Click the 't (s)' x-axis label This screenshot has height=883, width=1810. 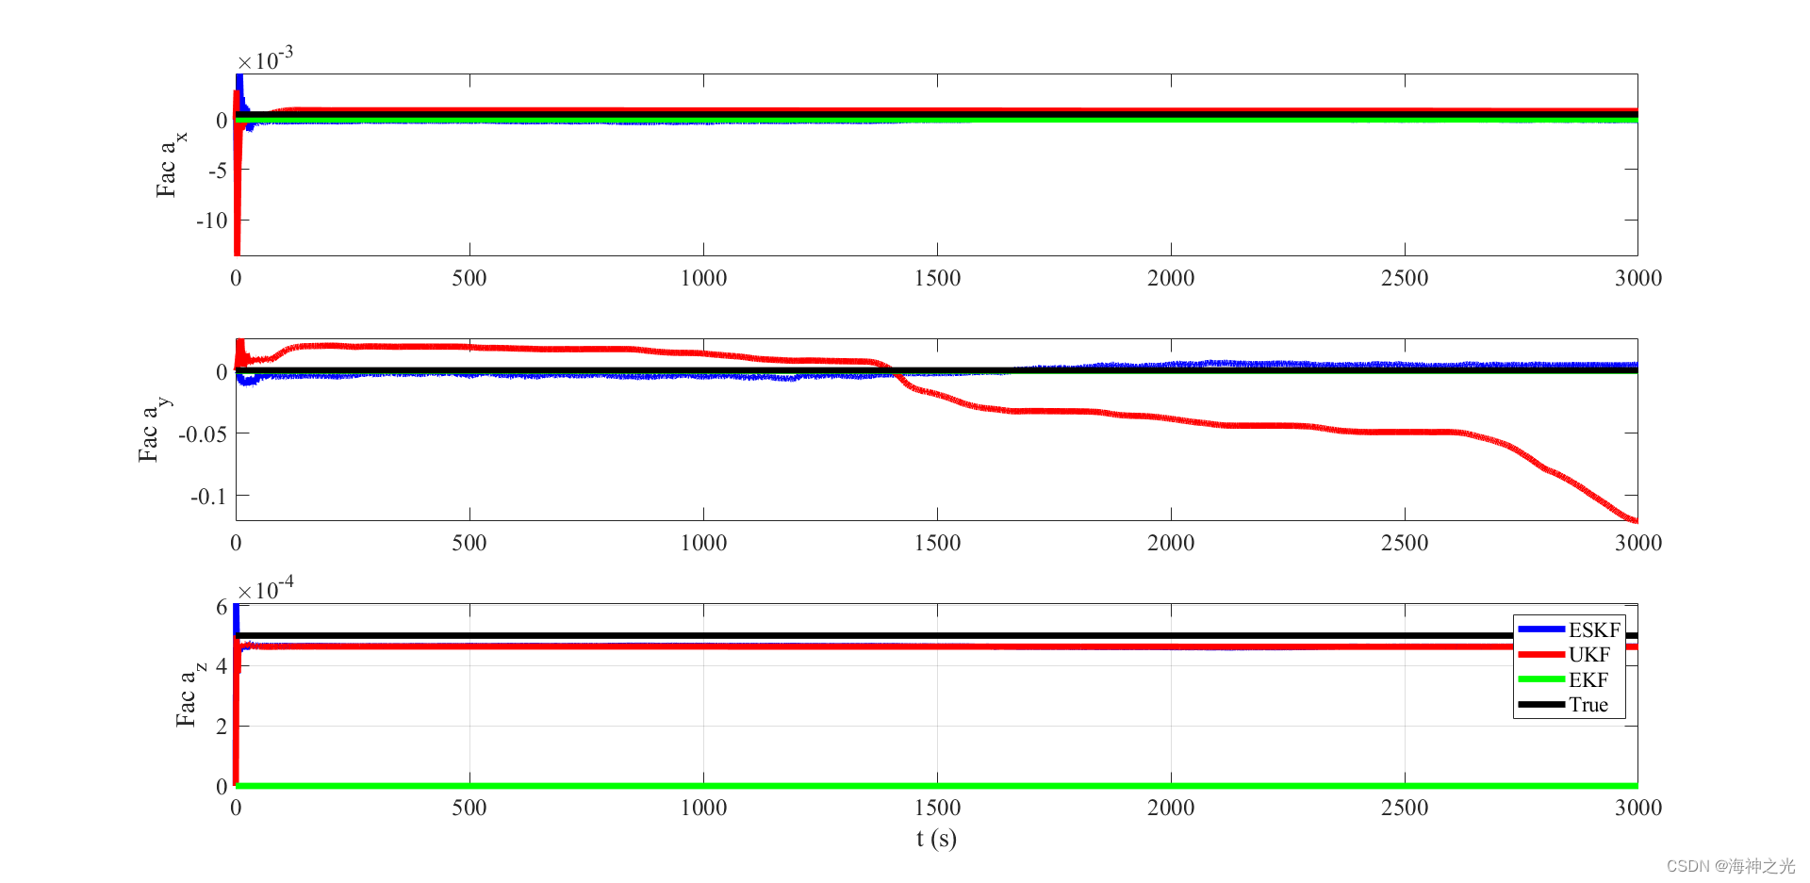click(x=936, y=838)
